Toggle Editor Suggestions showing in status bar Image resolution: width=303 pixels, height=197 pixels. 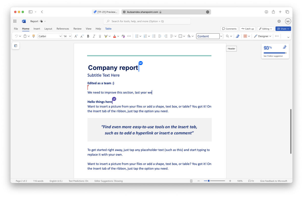click(108, 181)
